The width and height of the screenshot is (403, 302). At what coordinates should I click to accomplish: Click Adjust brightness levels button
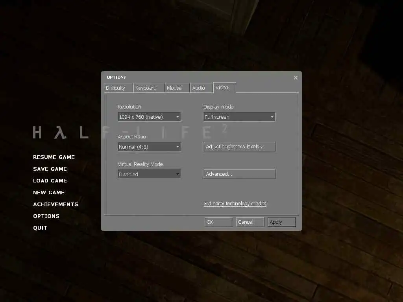[239, 147]
